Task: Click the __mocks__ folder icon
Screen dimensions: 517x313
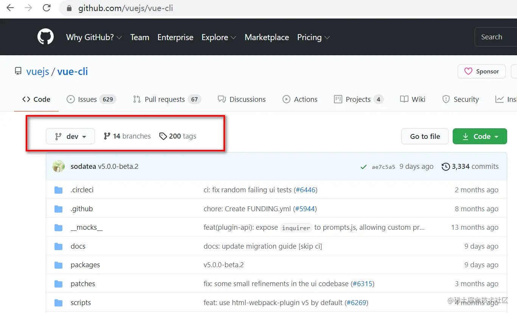Action: click(58, 227)
